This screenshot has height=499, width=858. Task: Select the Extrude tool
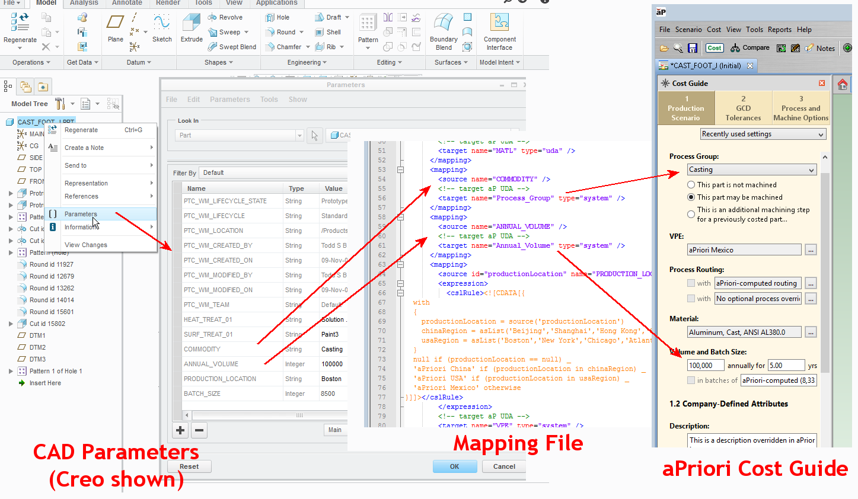[x=192, y=27]
